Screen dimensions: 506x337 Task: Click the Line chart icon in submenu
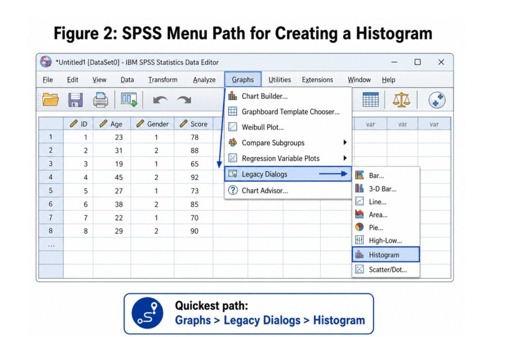360,201
